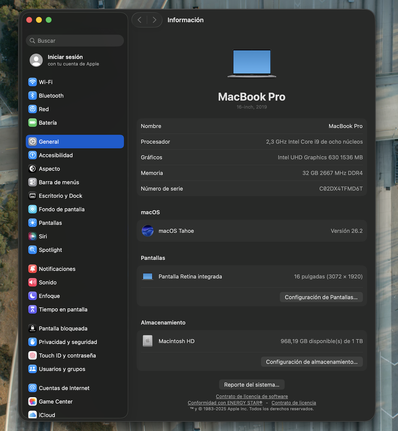Go forward with the right chevron
This screenshot has height=431, width=398.
click(x=154, y=20)
